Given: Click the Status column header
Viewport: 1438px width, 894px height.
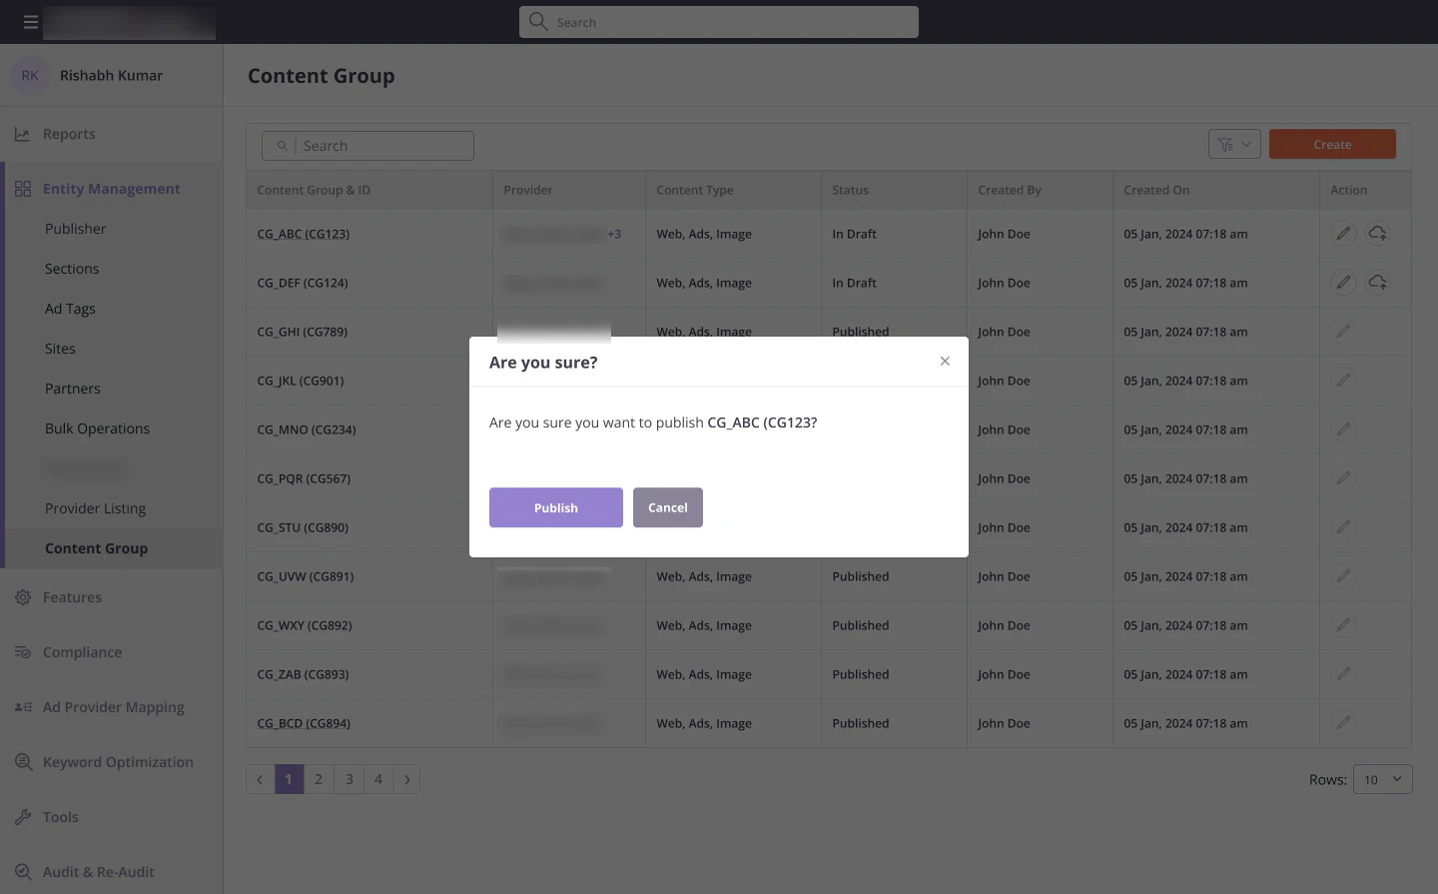Looking at the screenshot, I should coord(850,190).
